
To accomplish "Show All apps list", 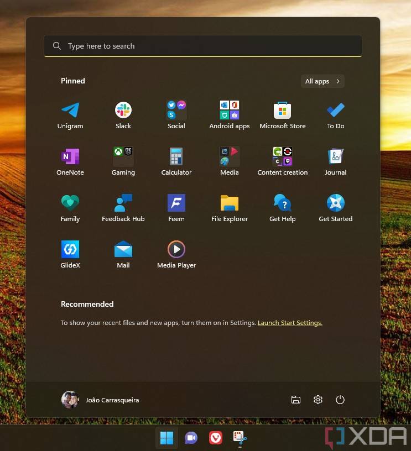I will [x=322, y=81].
